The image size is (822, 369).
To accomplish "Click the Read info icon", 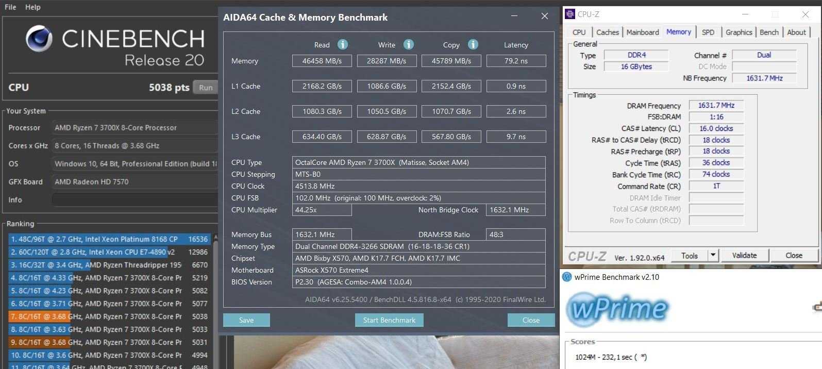I will [x=342, y=45].
